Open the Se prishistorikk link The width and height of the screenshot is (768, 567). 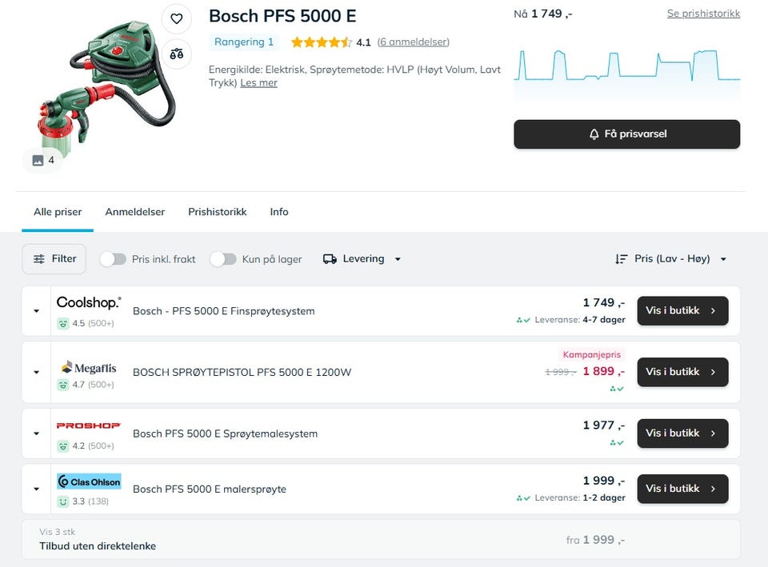(x=703, y=14)
